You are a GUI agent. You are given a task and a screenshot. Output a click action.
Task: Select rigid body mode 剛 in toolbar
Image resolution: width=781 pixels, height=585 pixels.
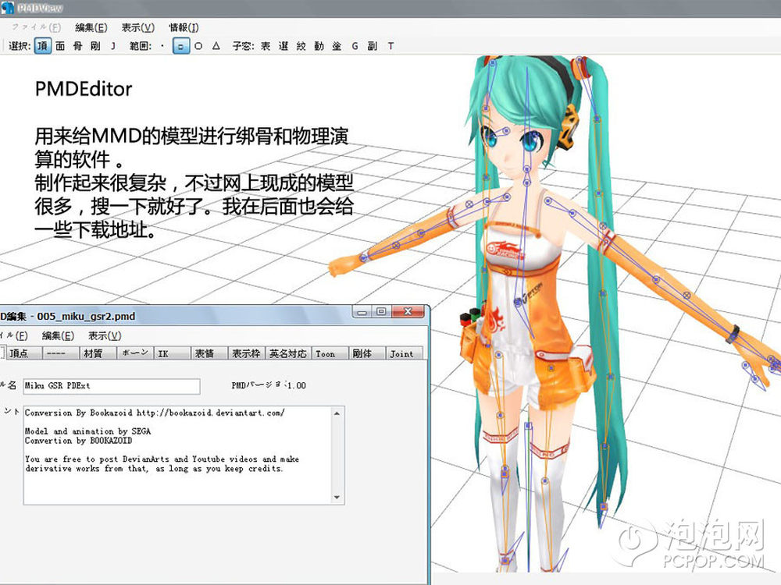pos(95,46)
